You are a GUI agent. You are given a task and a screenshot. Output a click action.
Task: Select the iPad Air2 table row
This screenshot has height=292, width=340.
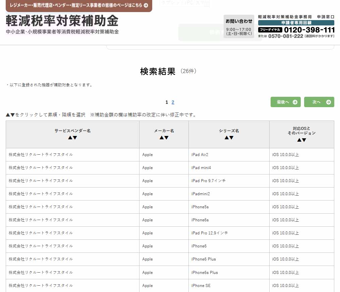pos(168,154)
